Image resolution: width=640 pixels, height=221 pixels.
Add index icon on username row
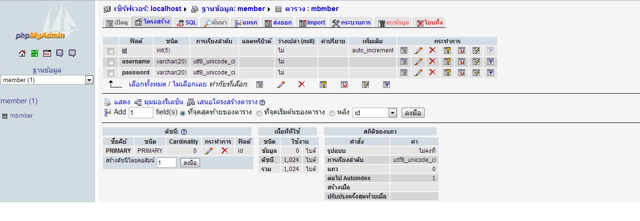(476, 61)
